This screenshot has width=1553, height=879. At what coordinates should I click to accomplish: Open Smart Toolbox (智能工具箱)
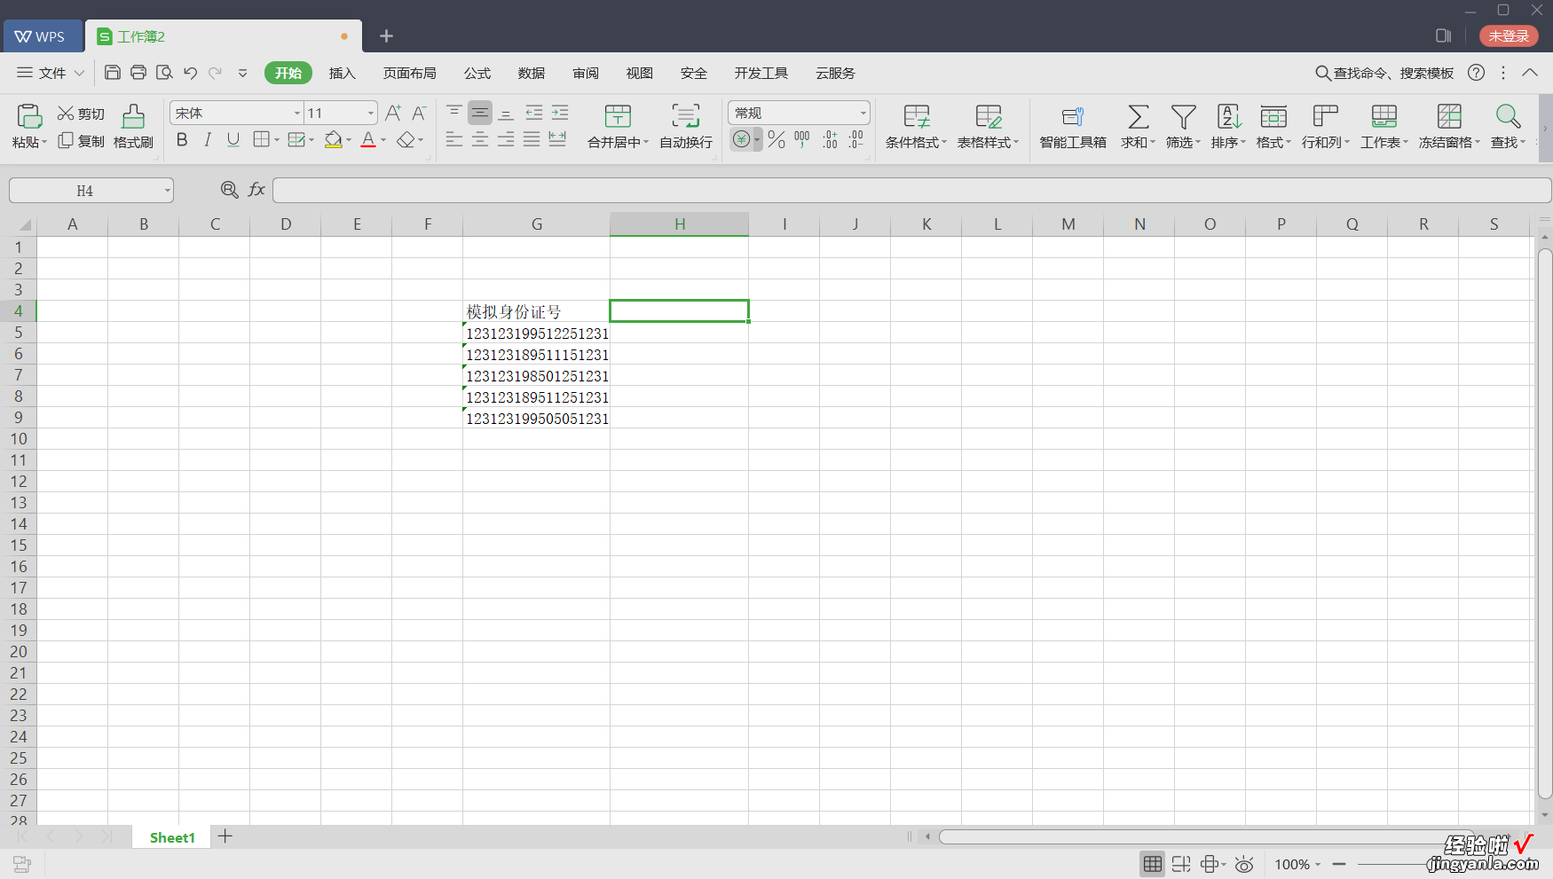click(x=1073, y=126)
